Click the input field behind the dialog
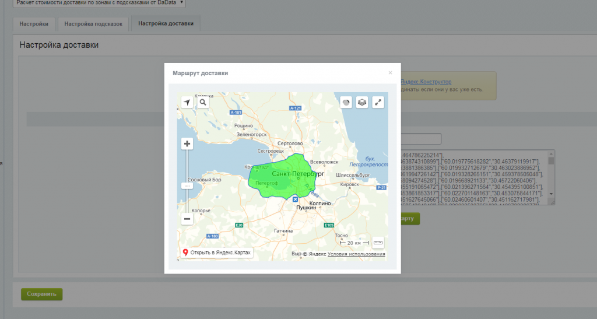Screen dimensions: 597x319 (x=421, y=139)
